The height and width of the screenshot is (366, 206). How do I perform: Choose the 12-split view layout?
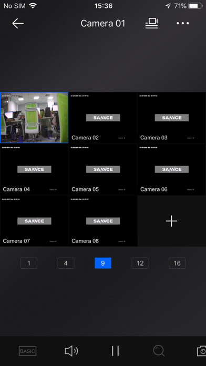coord(140,263)
